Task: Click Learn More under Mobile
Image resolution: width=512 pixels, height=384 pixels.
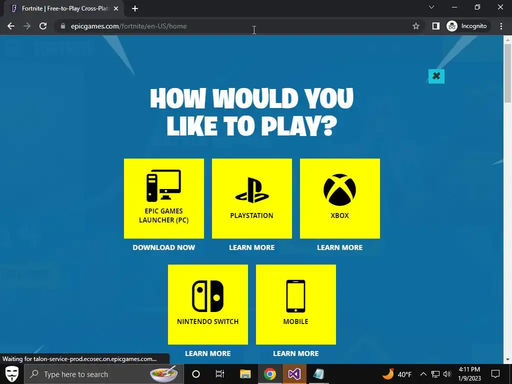Action: click(x=296, y=353)
